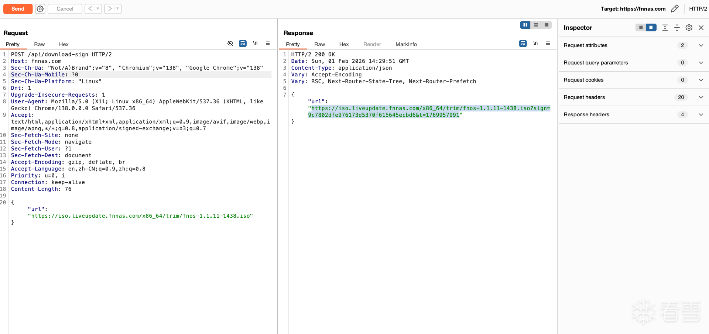Open Repeater send settings gear
709x334 pixels.
[x=40, y=9]
